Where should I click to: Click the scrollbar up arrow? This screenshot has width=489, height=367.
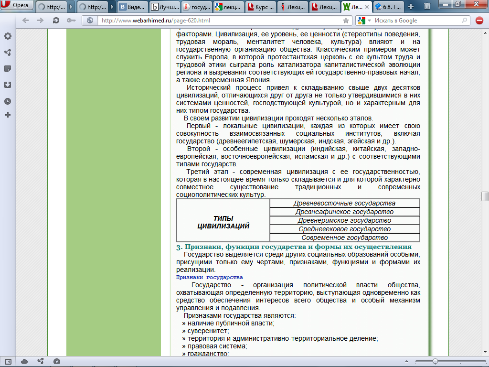click(x=485, y=32)
